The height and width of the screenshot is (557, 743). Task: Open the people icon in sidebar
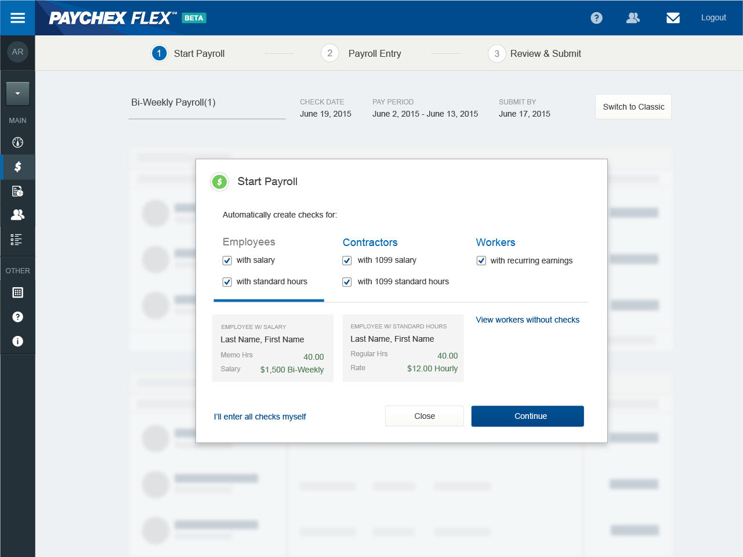[17, 215]
